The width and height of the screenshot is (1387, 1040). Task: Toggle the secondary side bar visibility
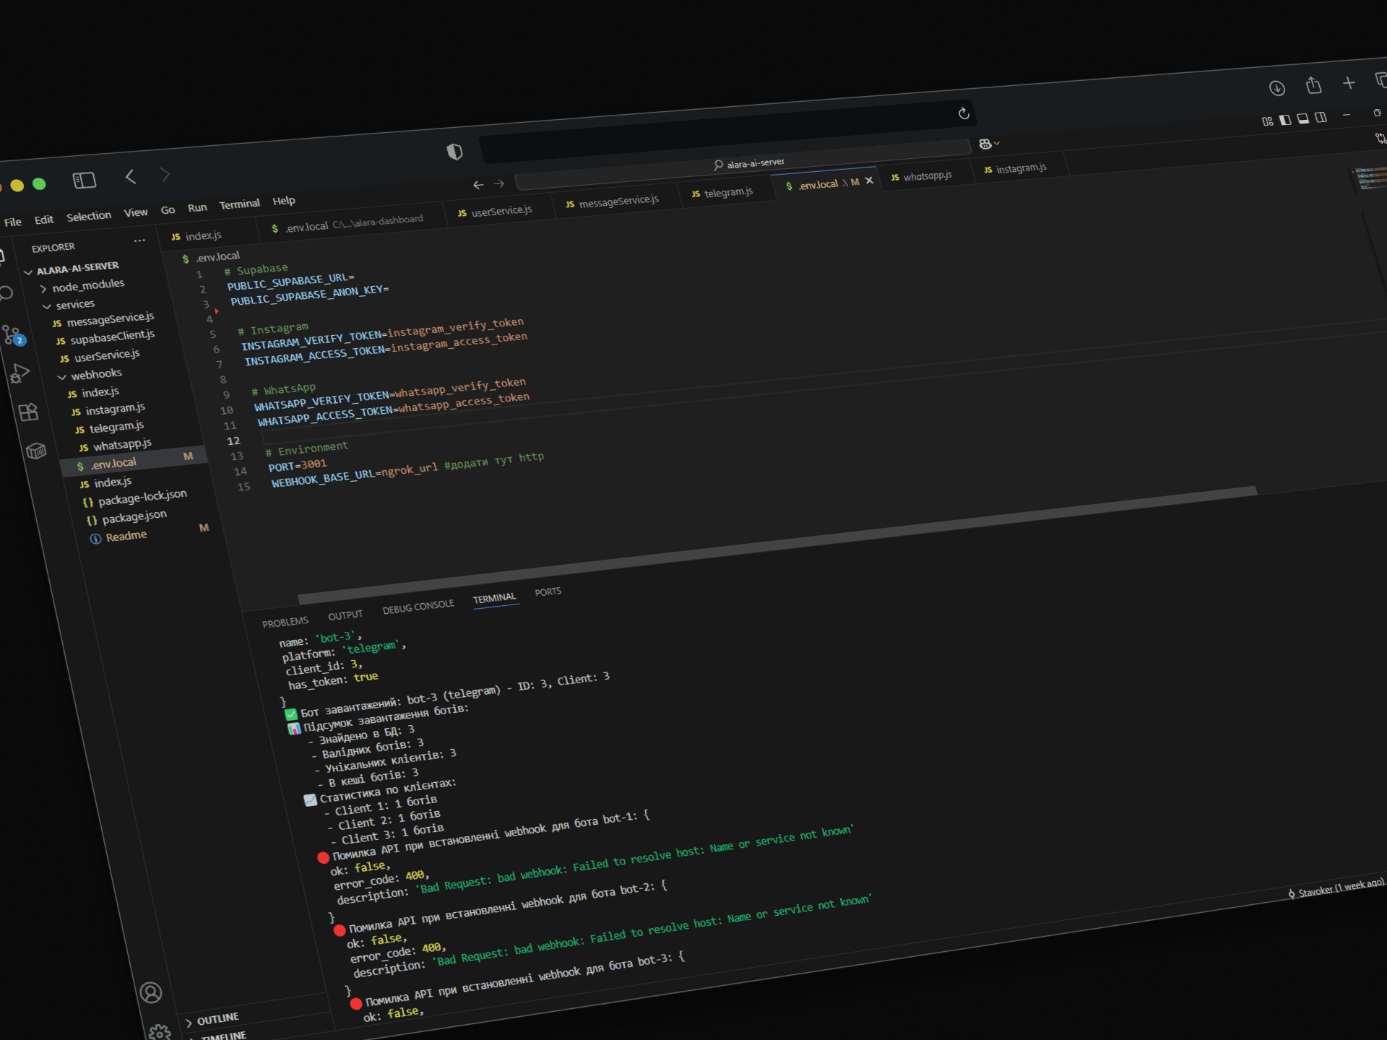pyautogui.click(x=1321, y=117)
